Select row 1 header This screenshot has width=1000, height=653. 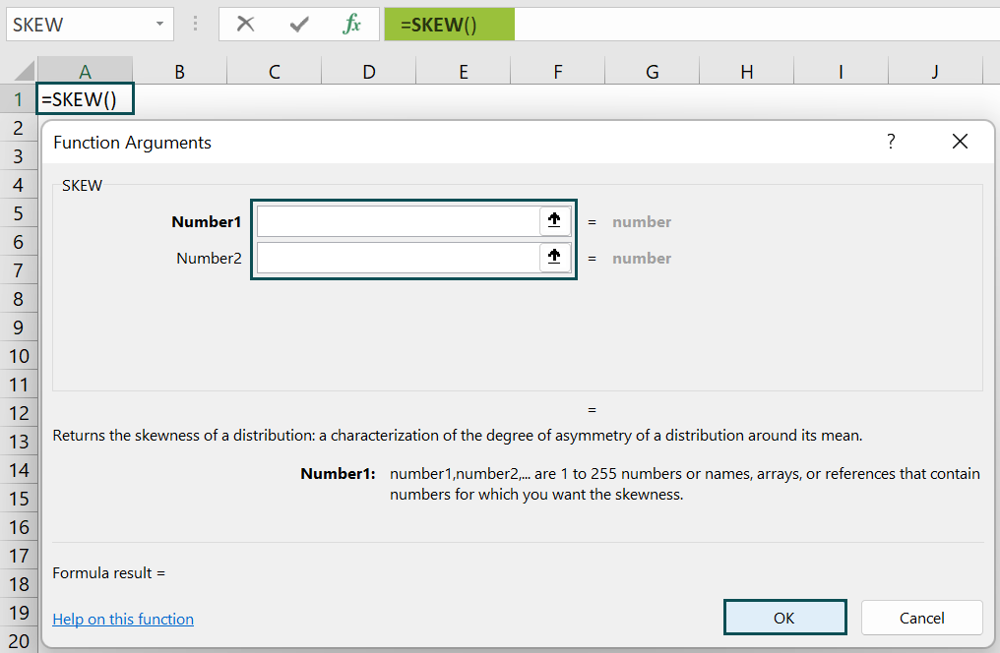click(x=19, y=99)
